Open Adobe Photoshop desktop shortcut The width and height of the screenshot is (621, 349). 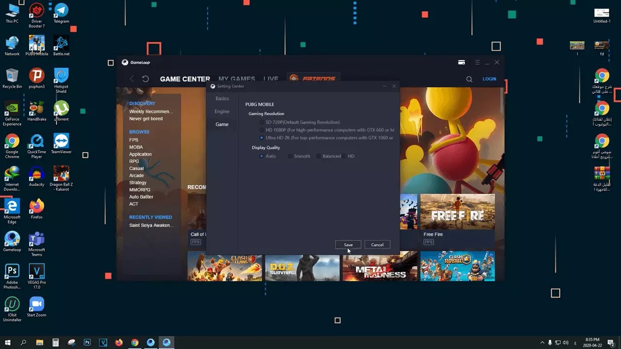pos(12,276)
